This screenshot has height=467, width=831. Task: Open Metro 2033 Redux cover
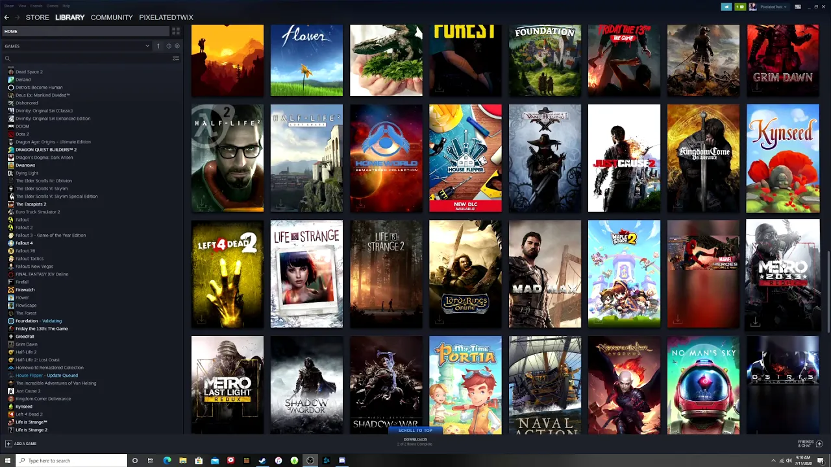[783, 274]
